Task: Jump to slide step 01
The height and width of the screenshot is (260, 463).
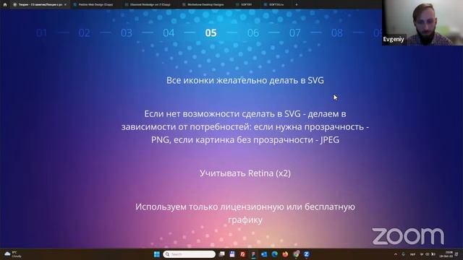Action: click(42, 32)
